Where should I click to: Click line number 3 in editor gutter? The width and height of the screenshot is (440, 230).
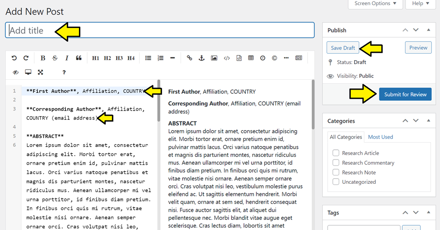coord(14,109)
